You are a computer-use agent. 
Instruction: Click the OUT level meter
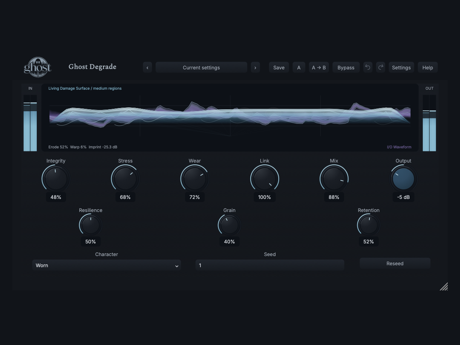coord(429,123)
